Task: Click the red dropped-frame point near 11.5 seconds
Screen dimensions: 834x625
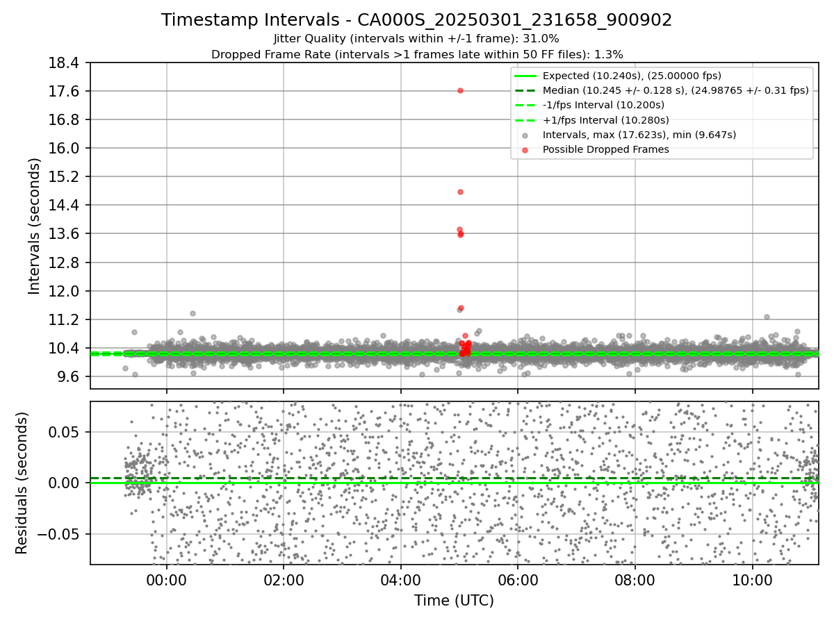Action: pyautogui.click(x=461, y=308)
